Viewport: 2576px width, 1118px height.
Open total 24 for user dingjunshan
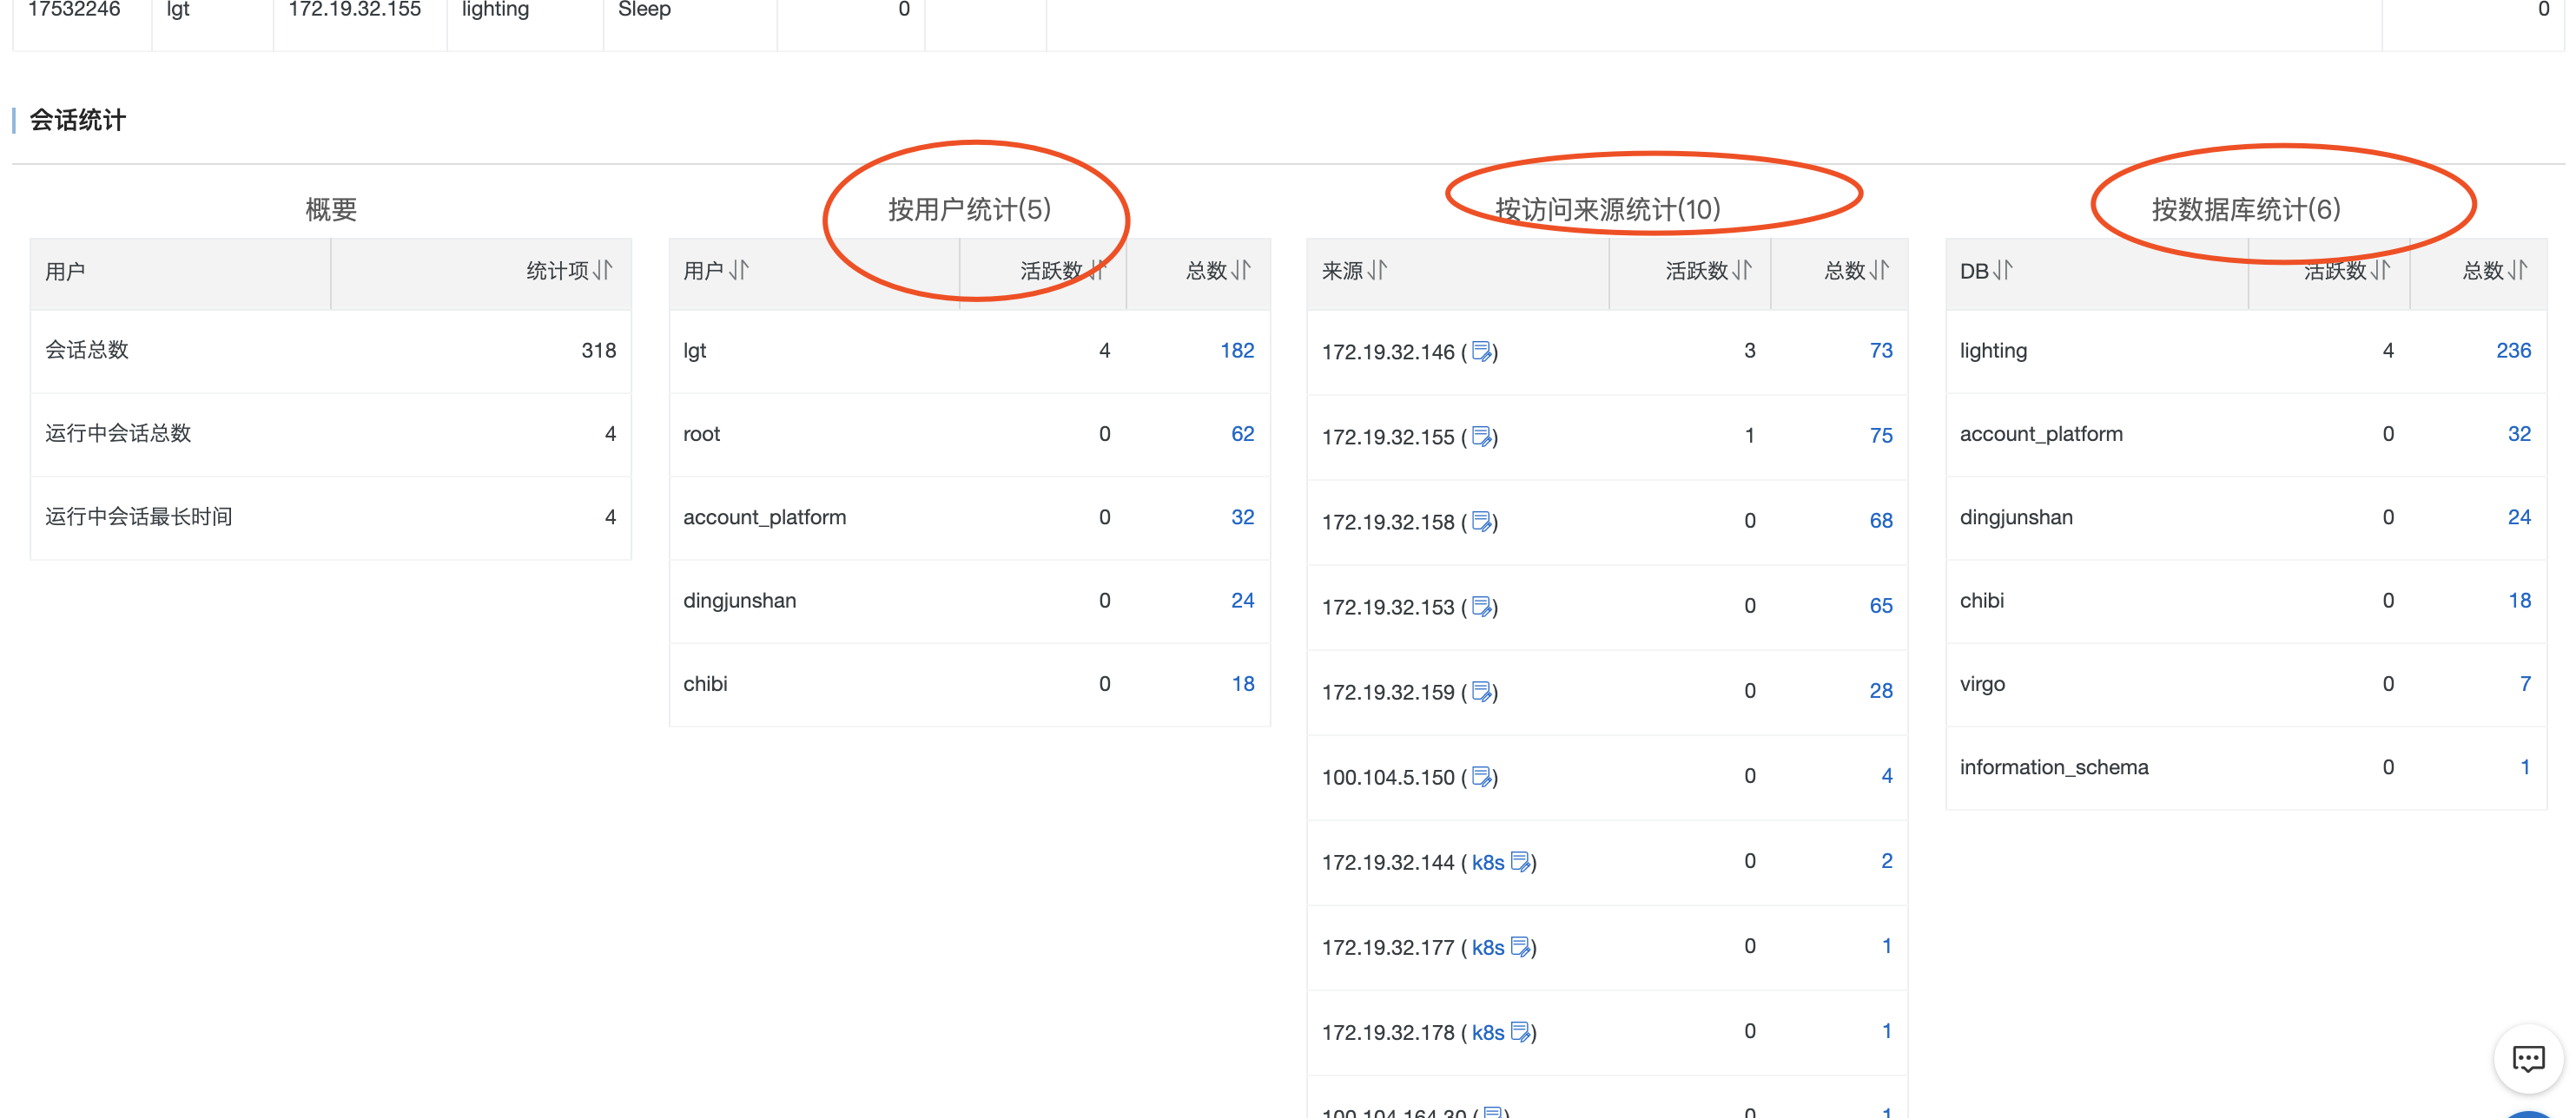click(x=1242, y=601)
